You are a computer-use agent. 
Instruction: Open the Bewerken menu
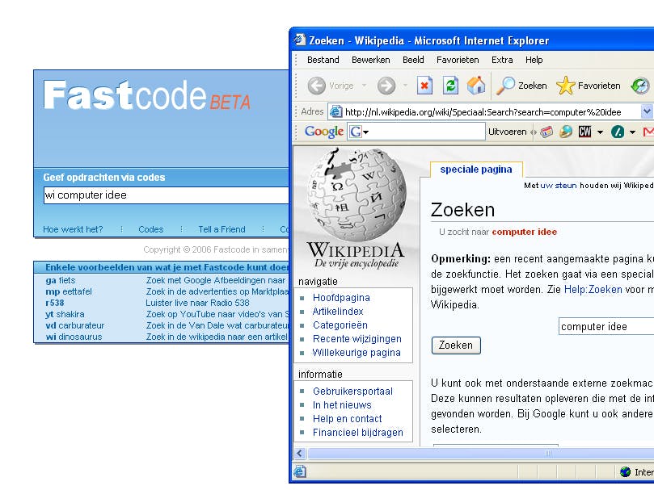(x=371, y=60)
